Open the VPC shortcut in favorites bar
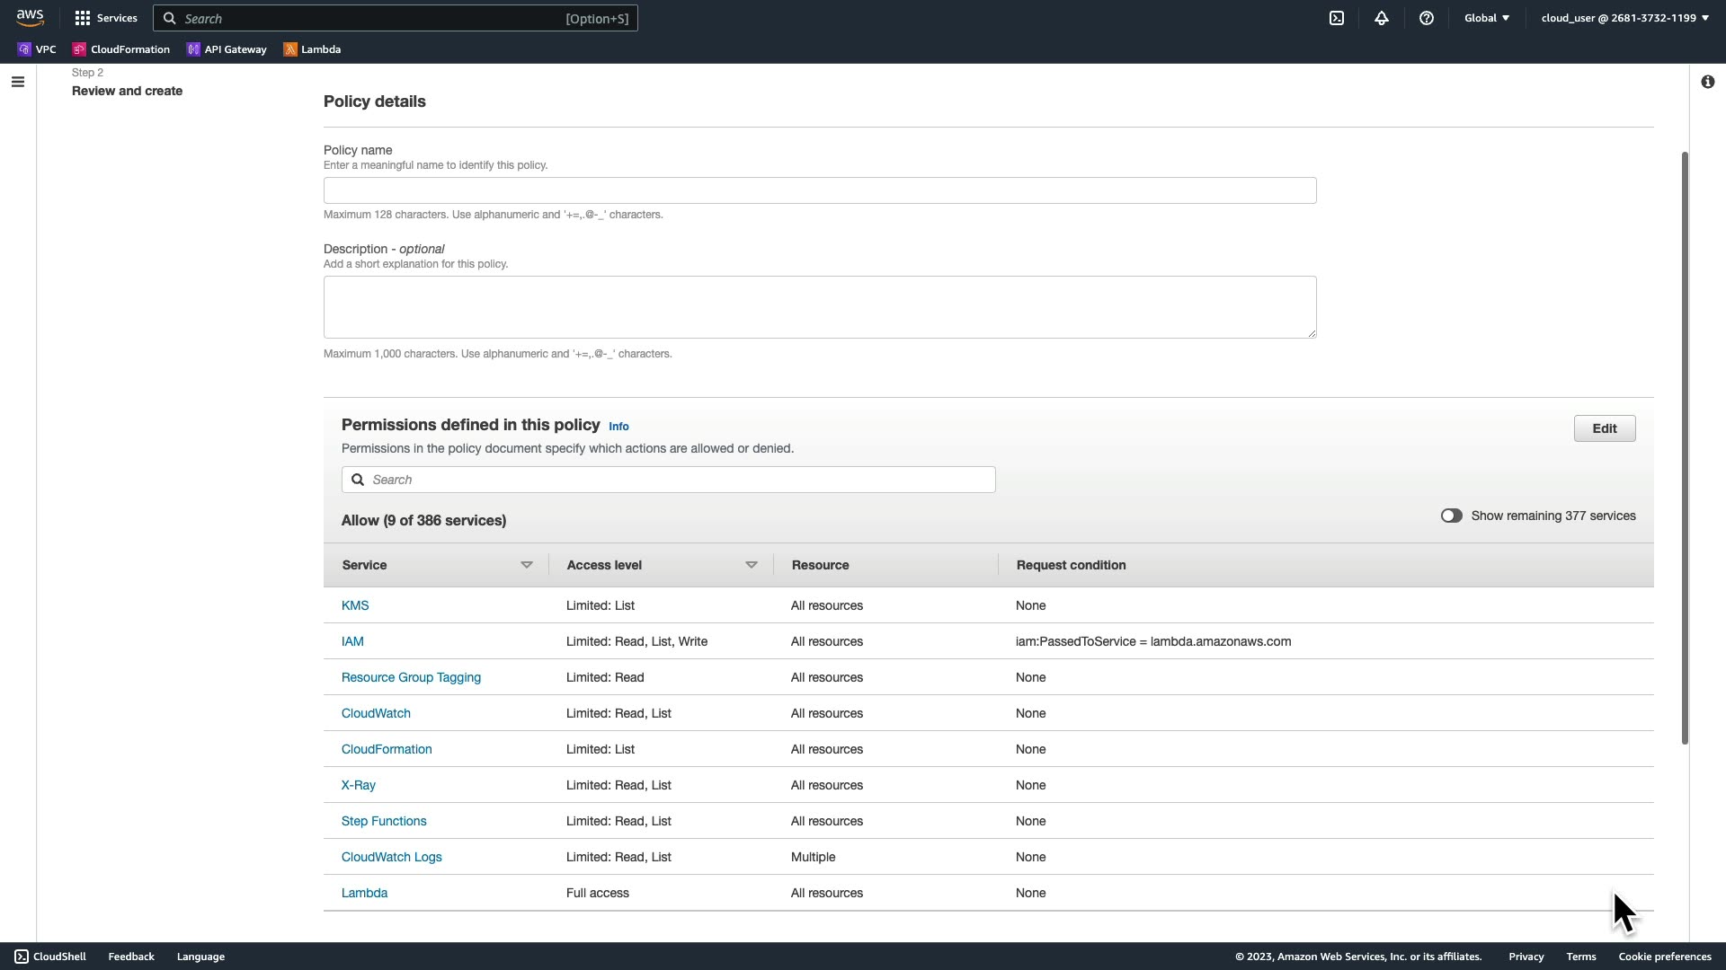Screen dimensions: 1726x970 tap(37, 49)
